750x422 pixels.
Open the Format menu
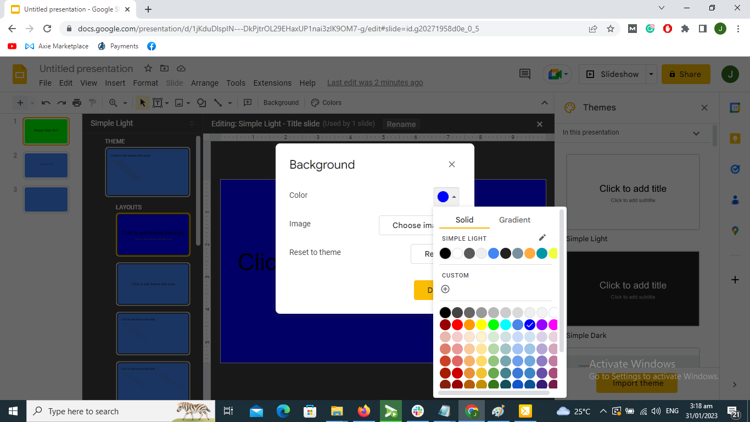tap(145, 83)
